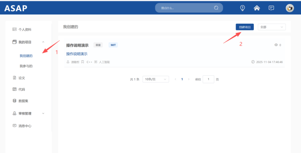
Task: Click the view count 0
Action: (280, 45)
